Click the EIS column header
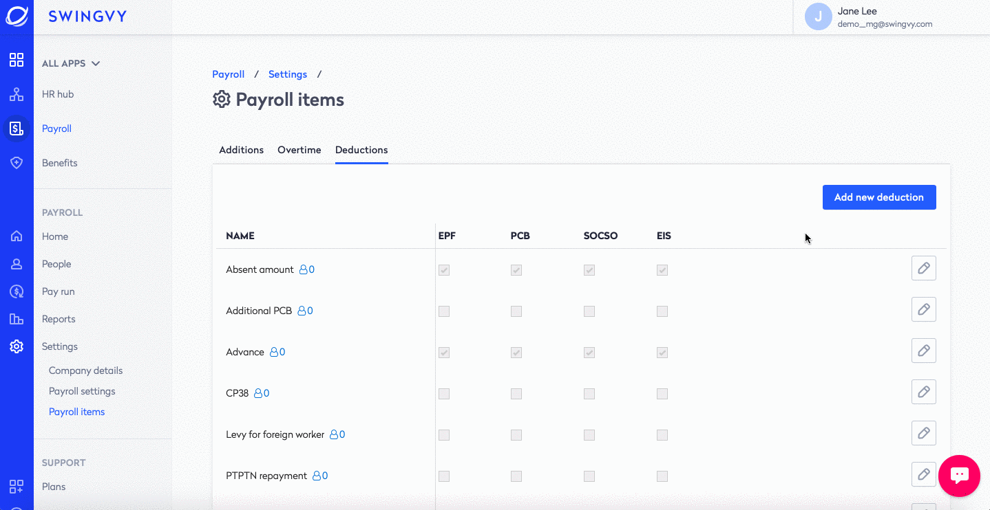This screenshot has height=510, width=990. pos(664,236)
